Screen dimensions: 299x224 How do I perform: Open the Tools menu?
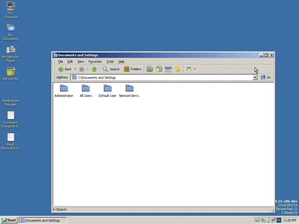click(110, 62)
